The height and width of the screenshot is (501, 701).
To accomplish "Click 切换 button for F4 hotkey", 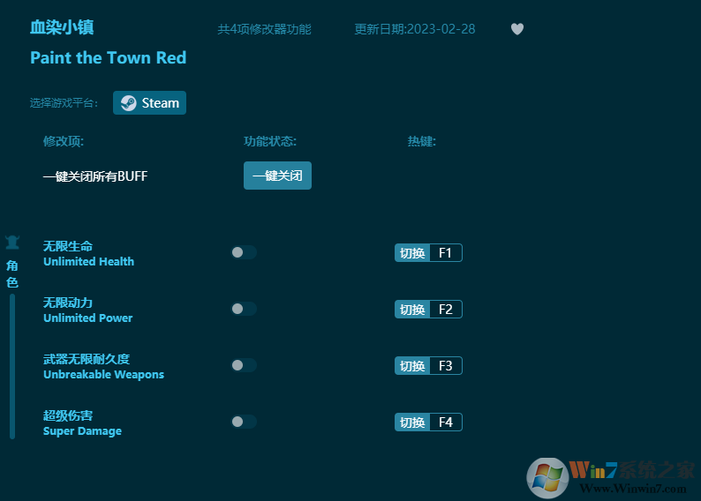I will pyautogui.click(x=412, y=422).
